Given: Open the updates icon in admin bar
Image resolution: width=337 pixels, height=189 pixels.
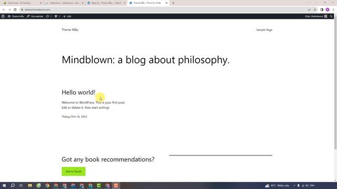Looking at the screenshot, I should 48,16.
